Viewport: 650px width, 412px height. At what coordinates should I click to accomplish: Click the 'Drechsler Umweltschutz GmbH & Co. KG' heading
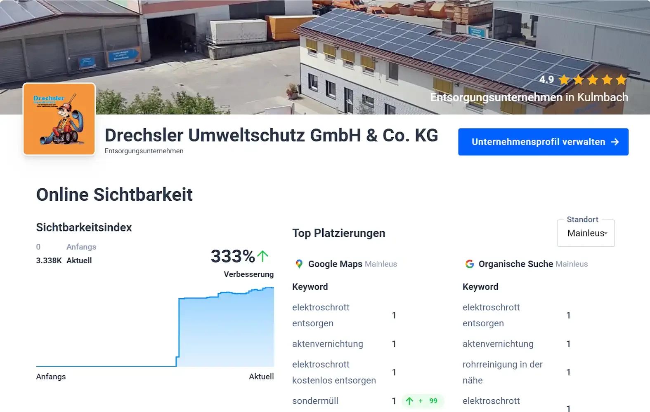271,135
